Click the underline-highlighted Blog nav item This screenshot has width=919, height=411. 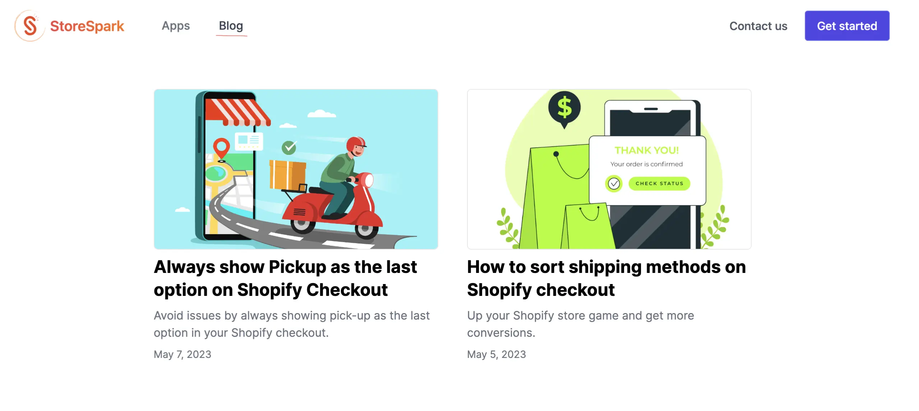[x=231, y=25]
